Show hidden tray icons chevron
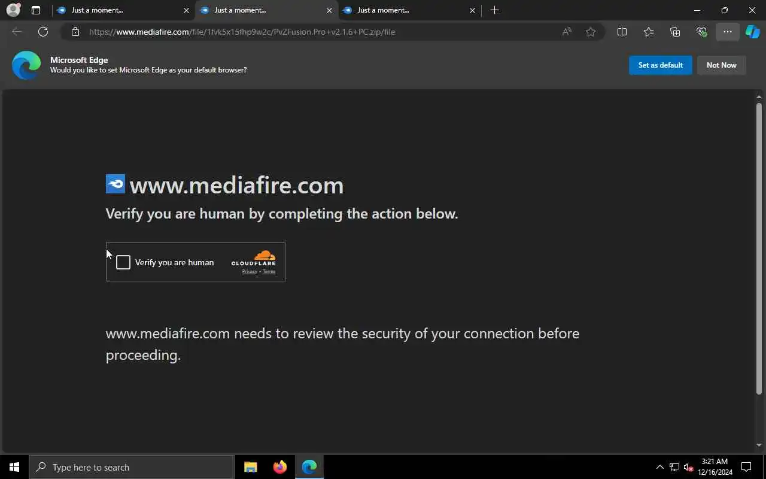The height and width of the screenshot is (479, 766). pyautogui.click(x=660, y=467)
